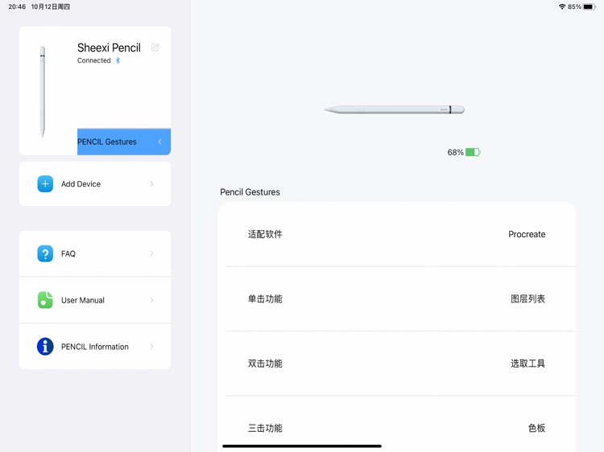Change the 适配软件 Procreate value
The height and width of the screenshot is (452, 604).
point(527,234)
